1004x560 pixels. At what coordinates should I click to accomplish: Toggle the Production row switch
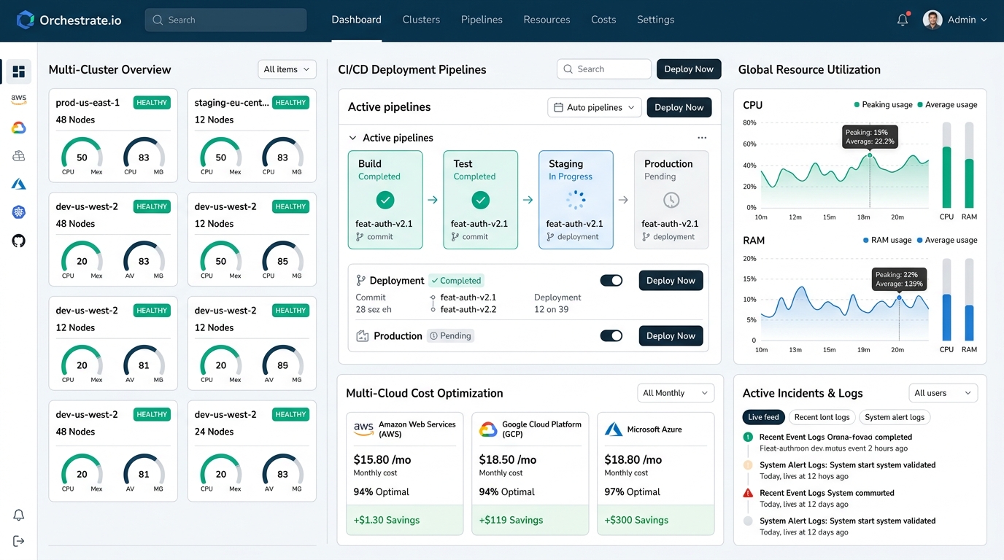[x=611, y=336]
